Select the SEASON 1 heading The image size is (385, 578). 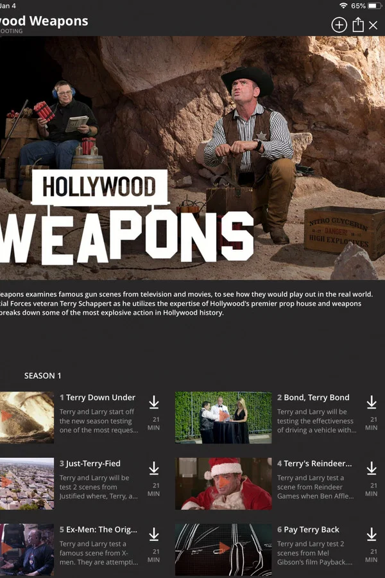point(43,376)
